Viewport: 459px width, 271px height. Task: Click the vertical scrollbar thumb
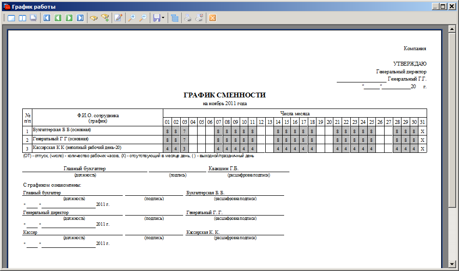[452, 120]
